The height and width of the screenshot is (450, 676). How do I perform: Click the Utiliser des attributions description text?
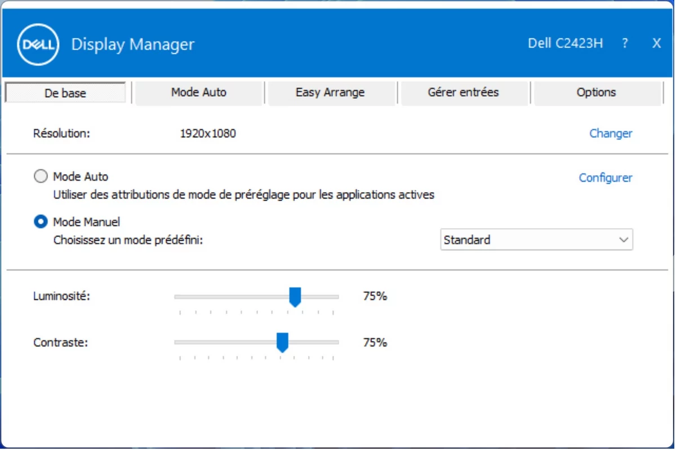tap(244, 195)
